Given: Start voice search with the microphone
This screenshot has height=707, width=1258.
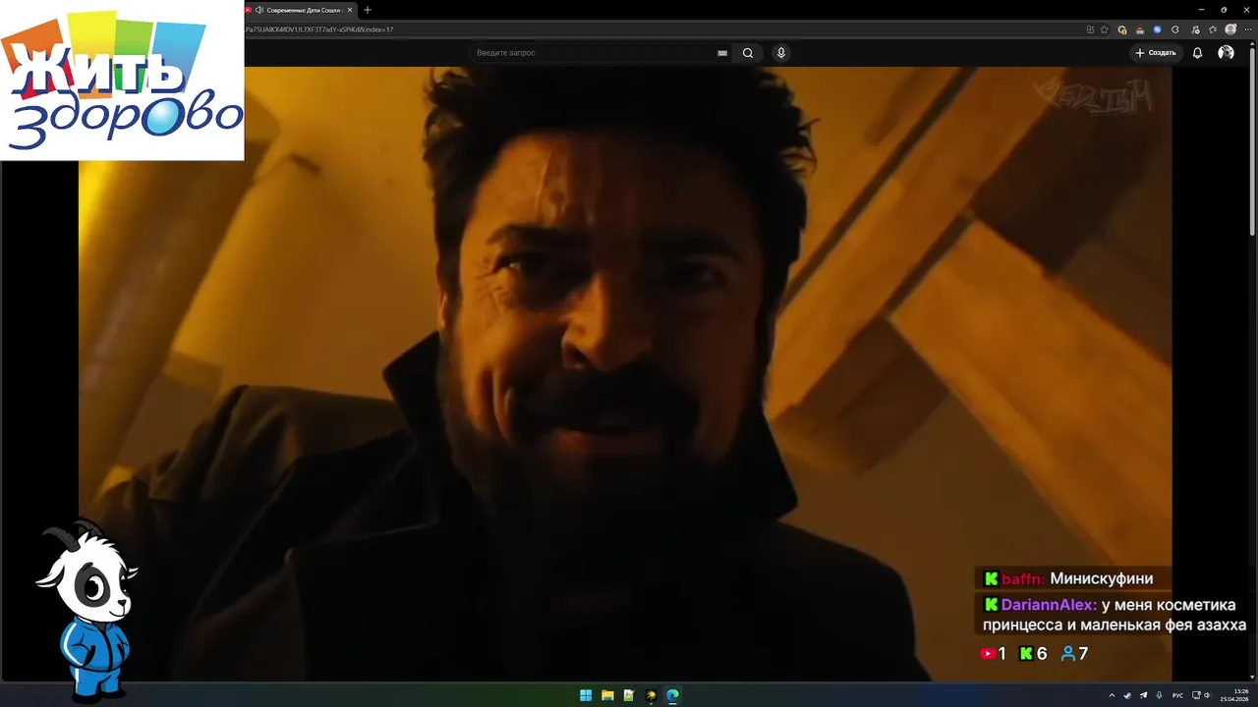Looking at the screenshot, I should 781,53.
